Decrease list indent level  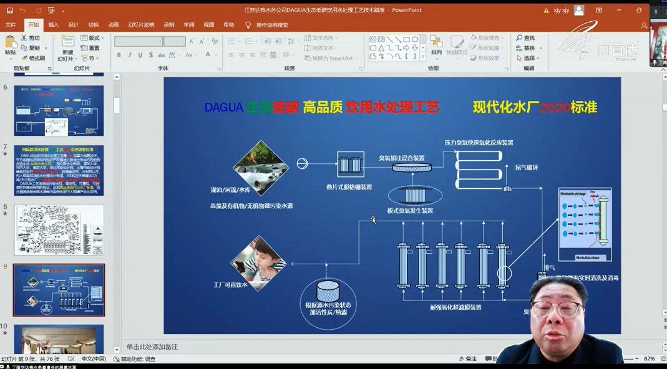[267, 41]
